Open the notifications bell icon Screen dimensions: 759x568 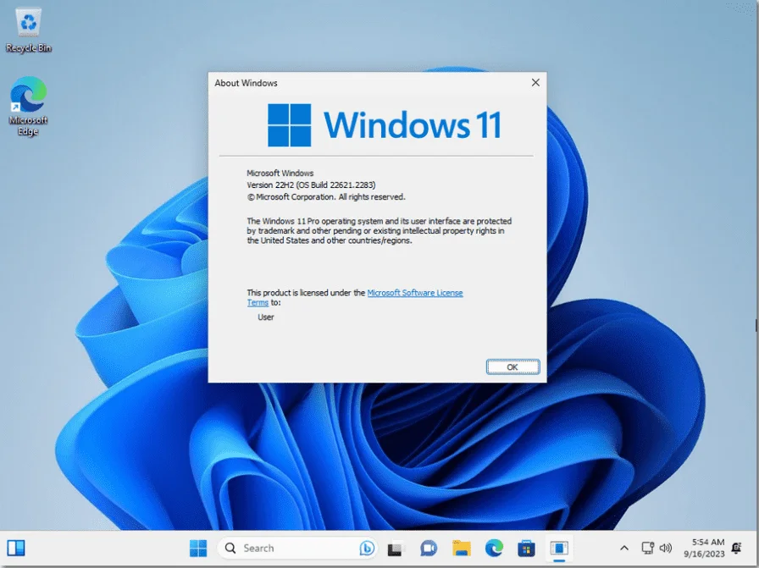pos(737,549)
